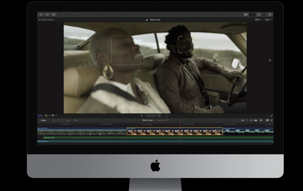The width and height of the screenshot is (303, 191).
Task: Click the Append clip edit icon
Action: pyautogui.click(x=63, y=120)
